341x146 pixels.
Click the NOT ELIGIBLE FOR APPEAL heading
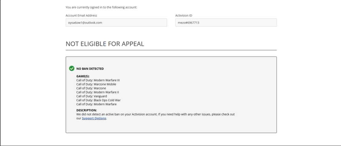coord(105,44)
